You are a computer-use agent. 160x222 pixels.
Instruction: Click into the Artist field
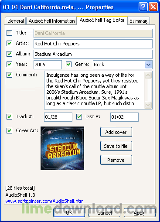point(93,44)
